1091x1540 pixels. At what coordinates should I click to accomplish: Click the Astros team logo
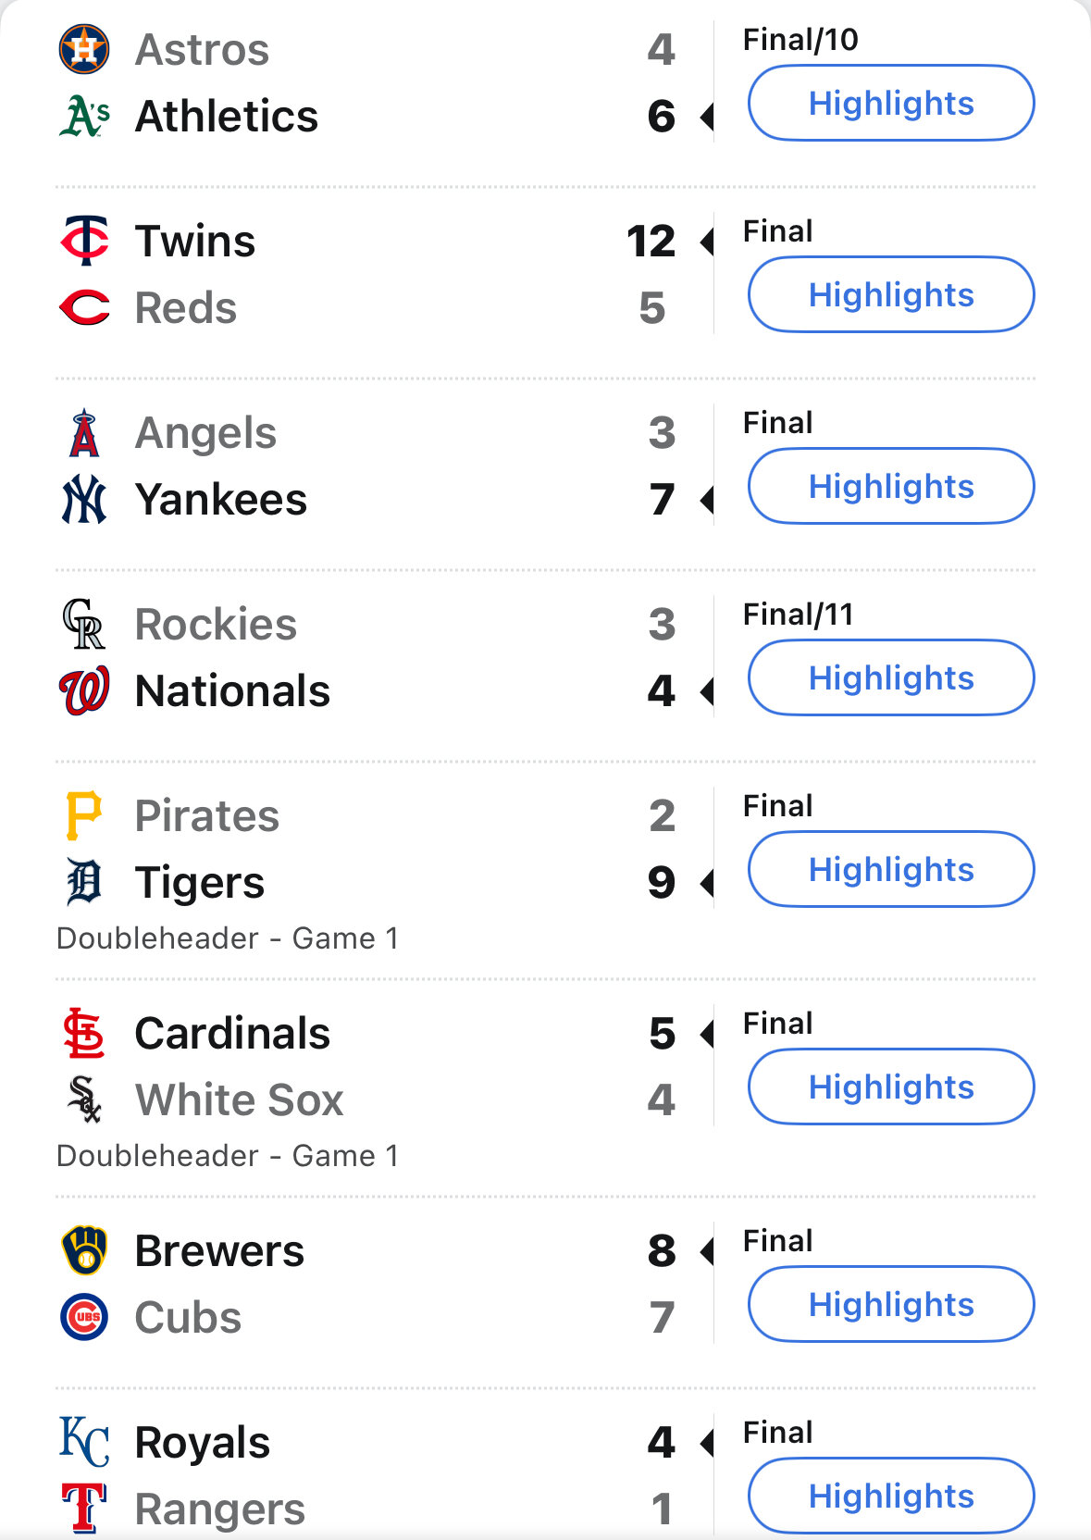[x=84, y=49]
